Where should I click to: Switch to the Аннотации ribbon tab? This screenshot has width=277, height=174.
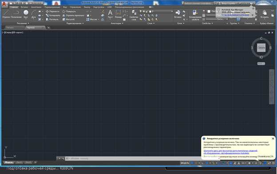(x=36, y=7)
